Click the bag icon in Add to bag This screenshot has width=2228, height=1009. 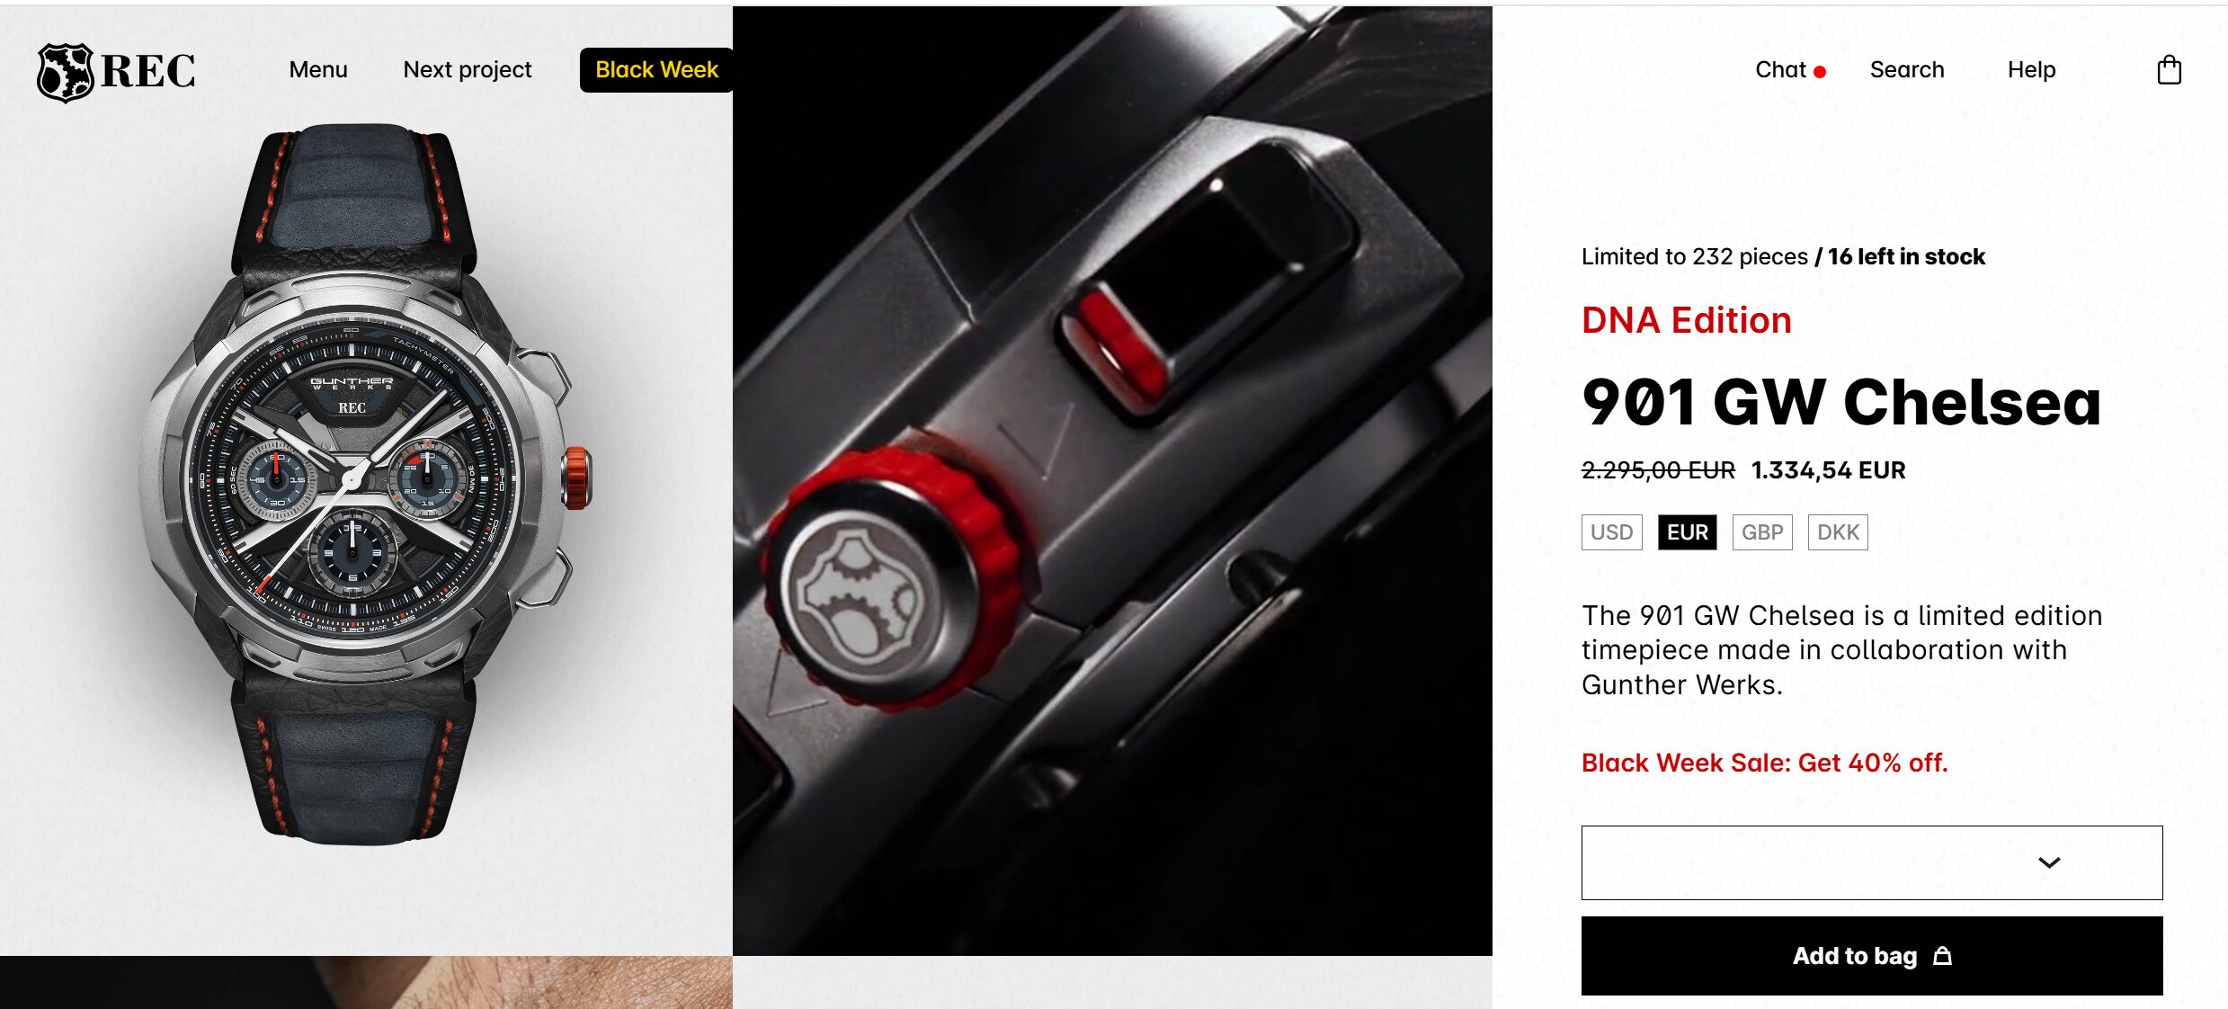[x=1942, y=955]
